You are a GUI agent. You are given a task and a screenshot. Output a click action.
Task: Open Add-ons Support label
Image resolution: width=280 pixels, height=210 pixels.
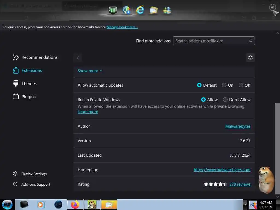pos(36,184)
